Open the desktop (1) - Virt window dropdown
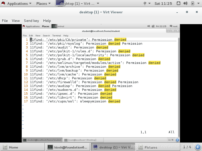The image size is (202, 151). (x=98, y=4)
